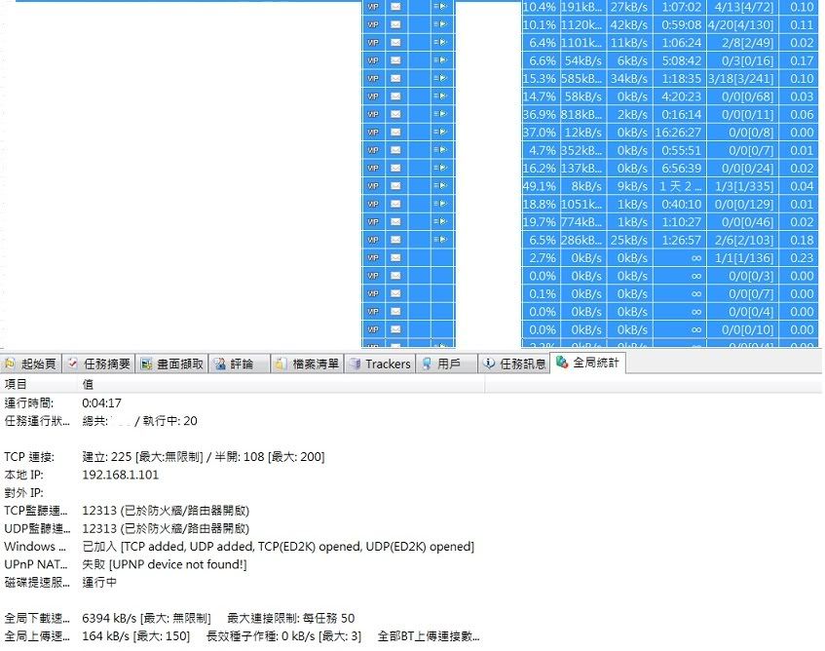Image resolution: width=825 pixels, height=651 pixels.
Task: Click VIP icon in the 10.4% task row
Action: click(372, 7)
